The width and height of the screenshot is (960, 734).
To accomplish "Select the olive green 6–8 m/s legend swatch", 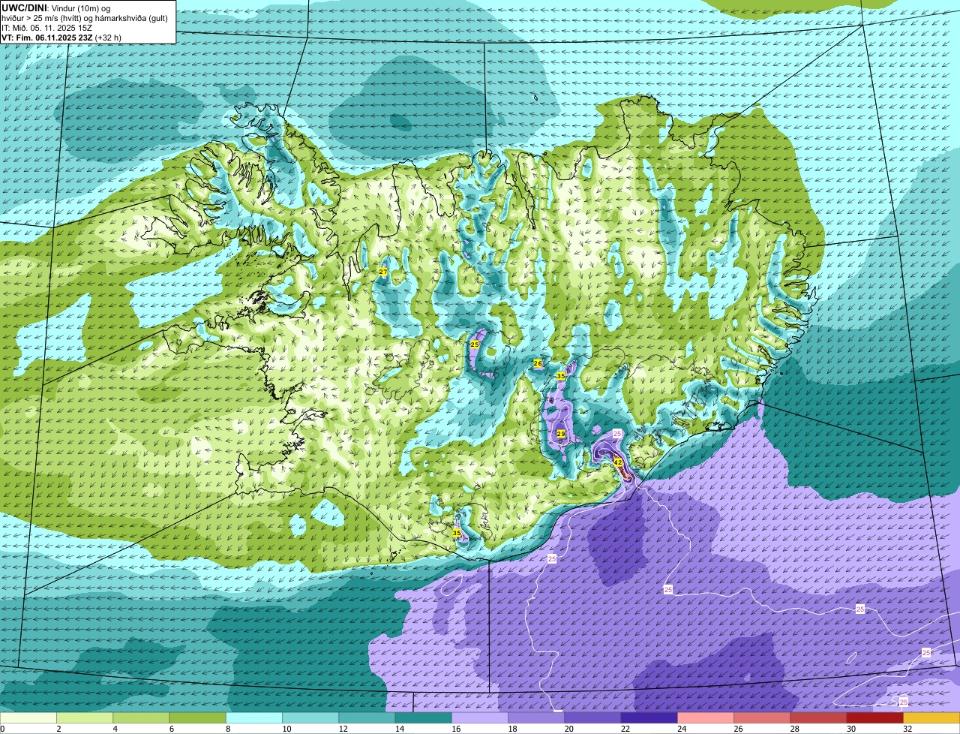I will coord(197,717).
